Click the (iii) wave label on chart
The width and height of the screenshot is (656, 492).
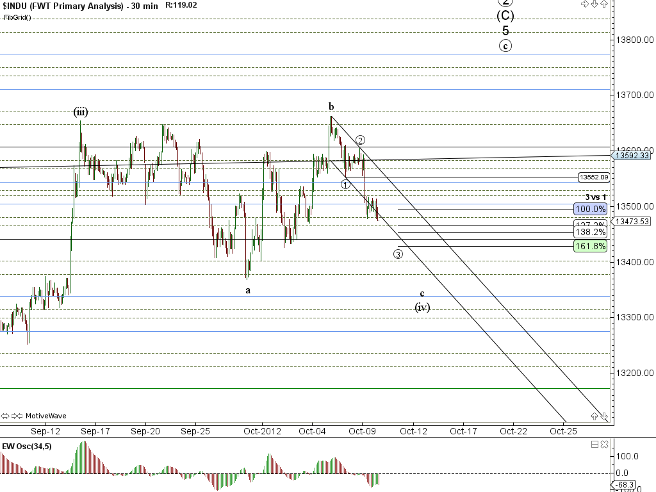80,112
